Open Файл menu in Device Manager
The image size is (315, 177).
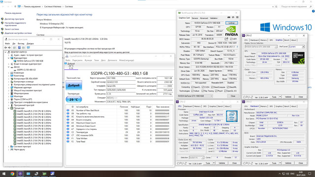7,44
